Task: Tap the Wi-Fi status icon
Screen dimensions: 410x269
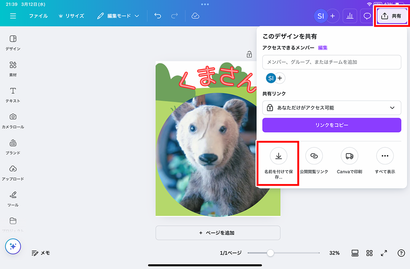Action: (x=369, y=4)
